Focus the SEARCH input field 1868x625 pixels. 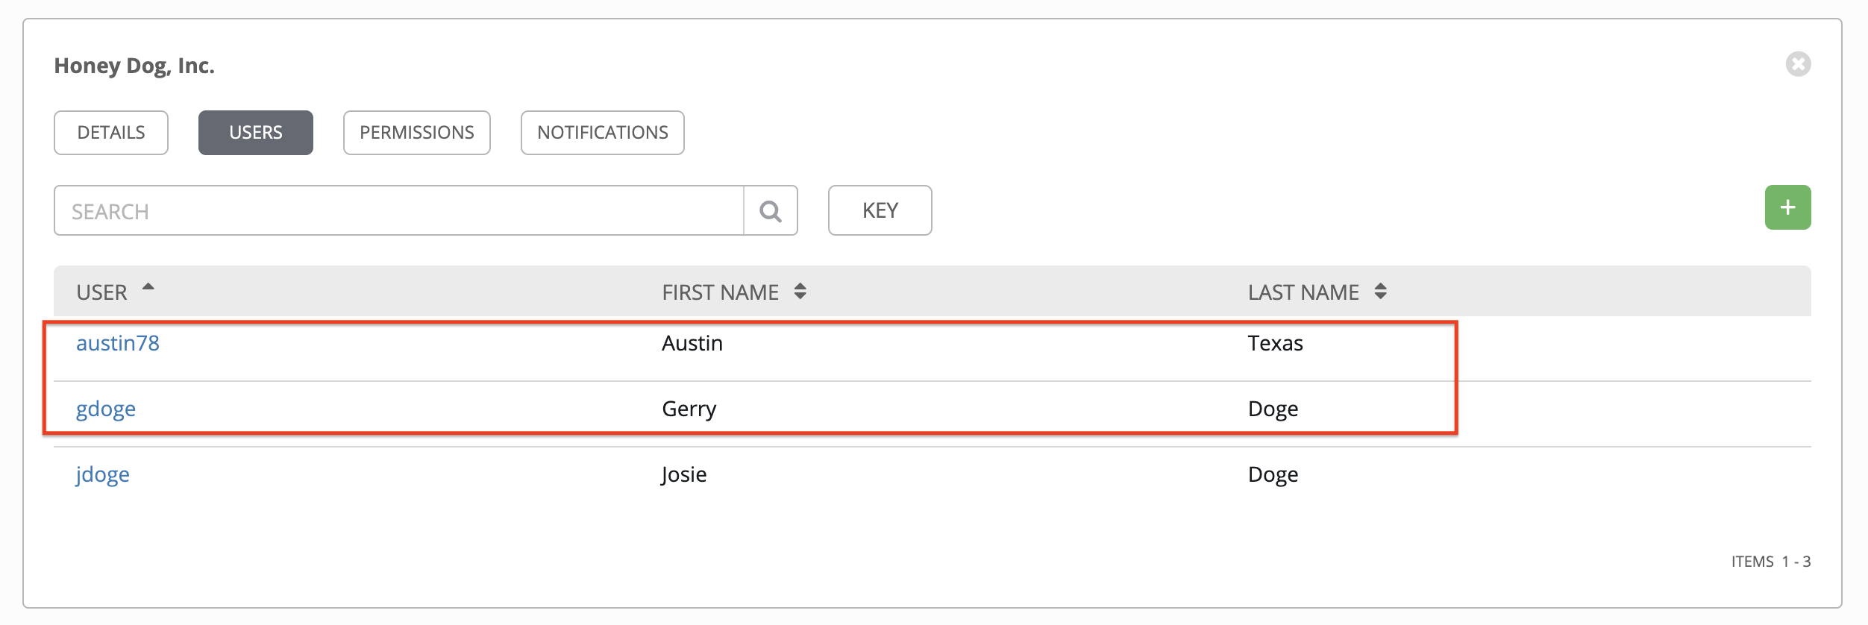pyautogui.click(x=399, y=211)
